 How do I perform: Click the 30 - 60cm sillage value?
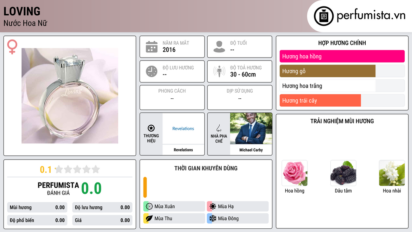point(243,75)
